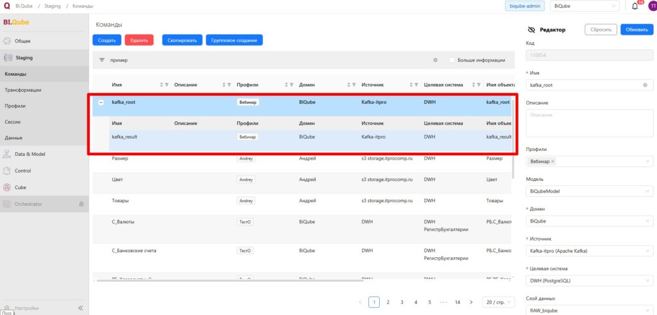
Task: Open the Слой данных dropdown showing RAW_biqube
Action: pos(590,311)
